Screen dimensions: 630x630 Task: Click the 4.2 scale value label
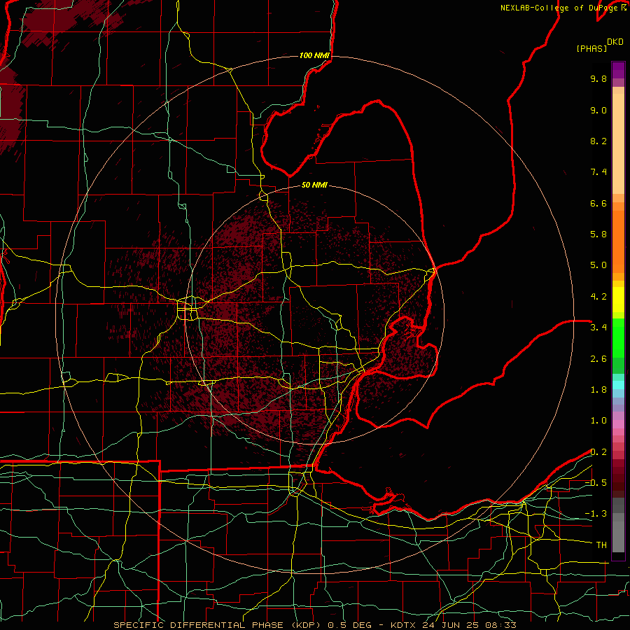point(598,297)
